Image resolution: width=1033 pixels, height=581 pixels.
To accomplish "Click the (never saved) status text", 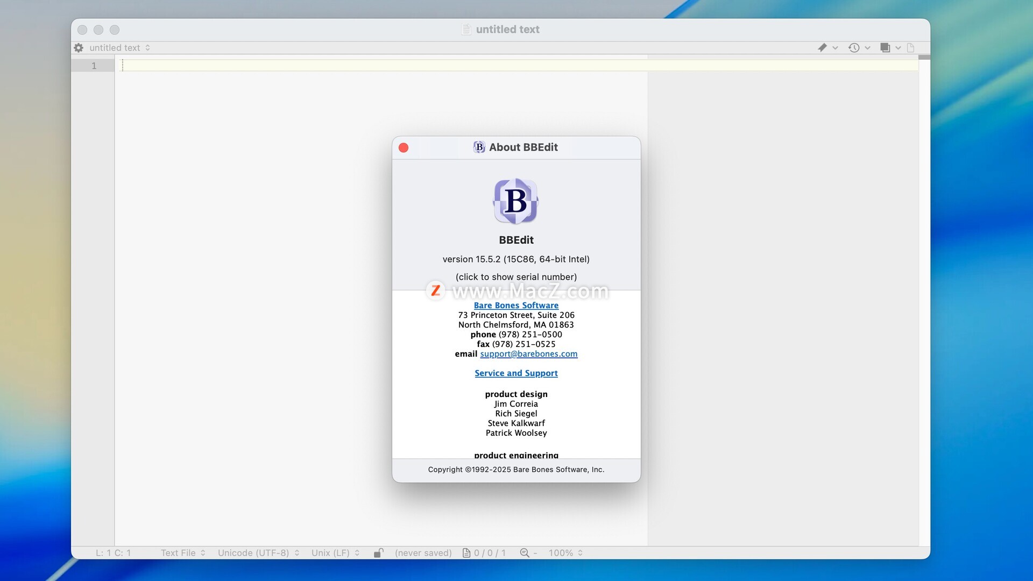I will [423, 553].
